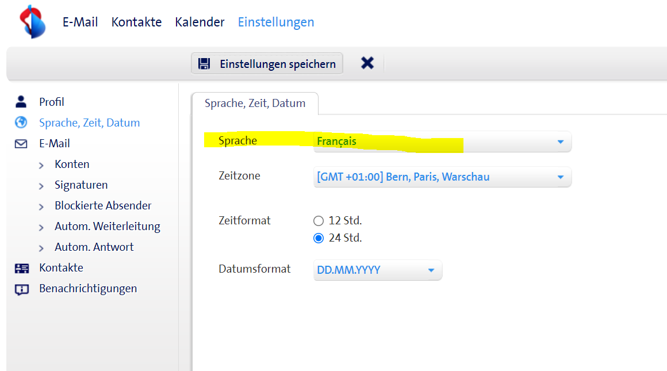Click the E-Mail envelope icon in sidebar
667x371 pixels.
21,144
